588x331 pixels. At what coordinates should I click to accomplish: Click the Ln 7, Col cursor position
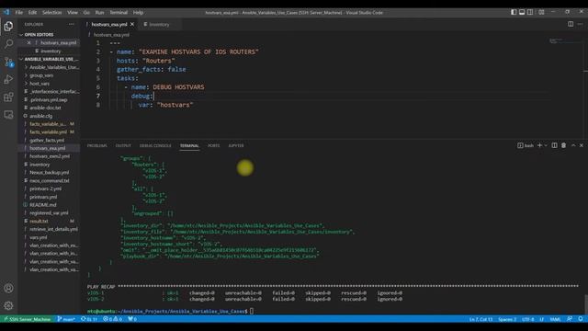[481, 319]
